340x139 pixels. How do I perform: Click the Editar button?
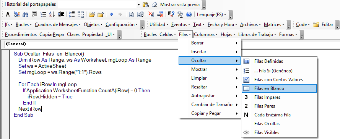[x=327, y=25]
